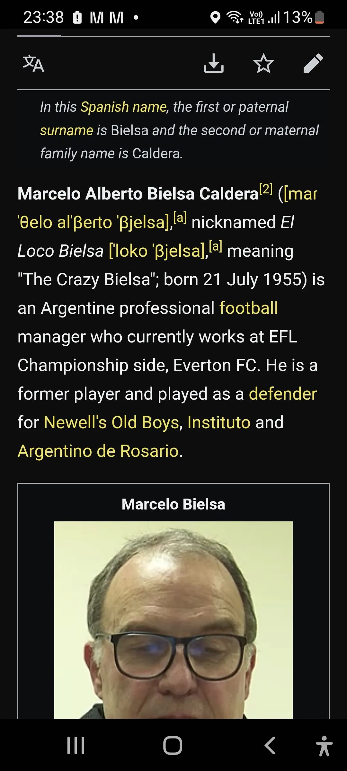Open the surname link
The height and width of the screenshot is (771, 347).
tap(66, 130)
